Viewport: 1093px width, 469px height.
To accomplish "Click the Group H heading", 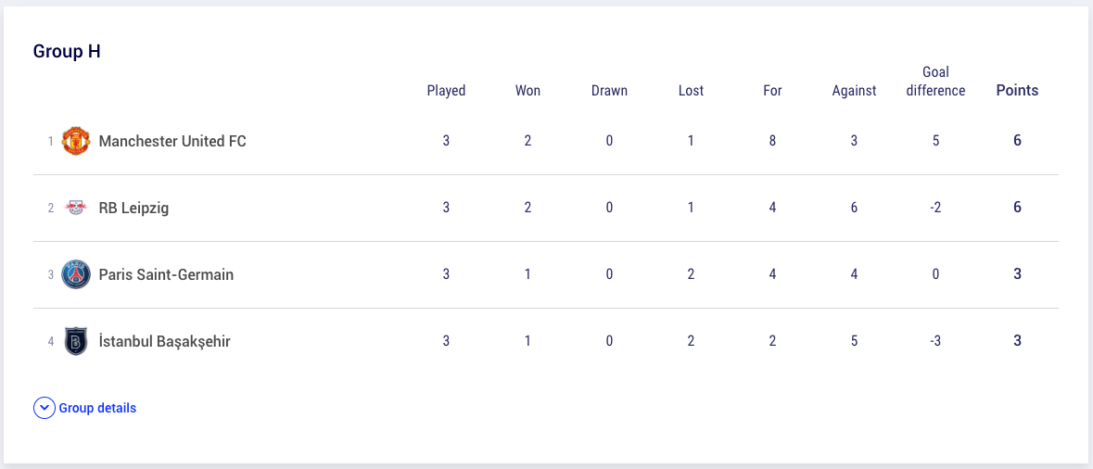I will 67,52.
